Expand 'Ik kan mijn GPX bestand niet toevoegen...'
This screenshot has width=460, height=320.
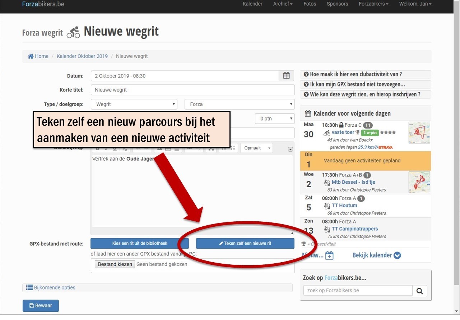point(365,85)
